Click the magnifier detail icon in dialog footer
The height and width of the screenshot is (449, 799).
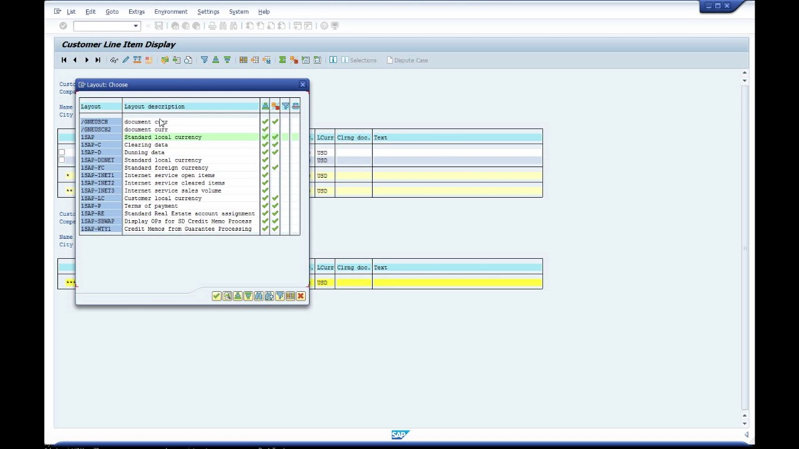(227, 296)
